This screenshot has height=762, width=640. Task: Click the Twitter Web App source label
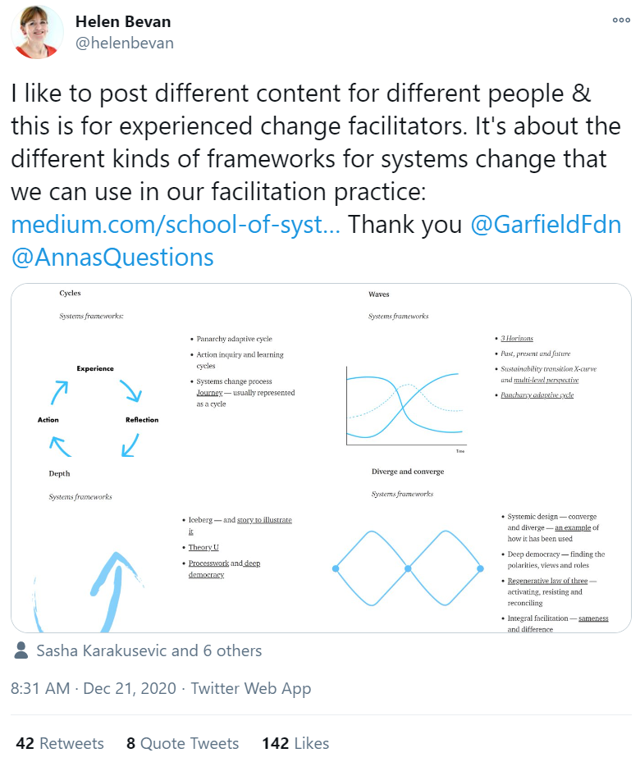(x=251, y=688)
